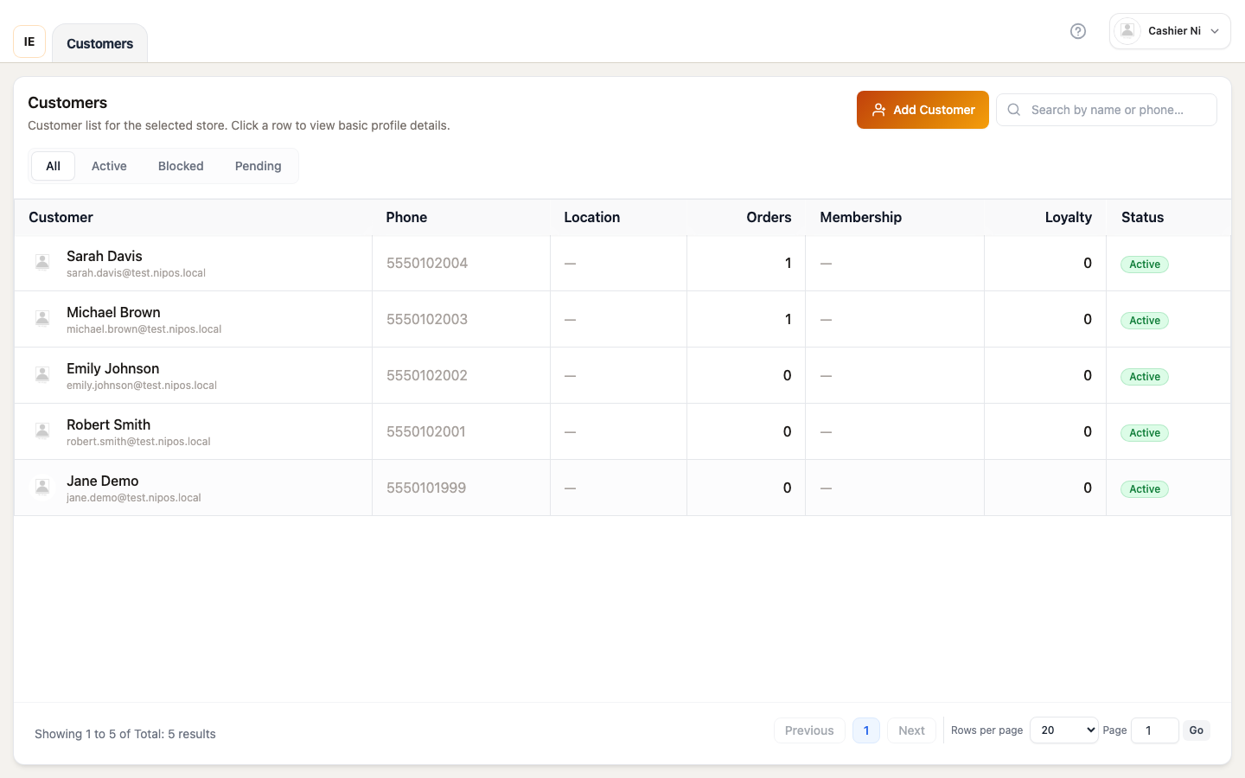
Task: Focus the search by name or phone field
Action: (1107, 110)
